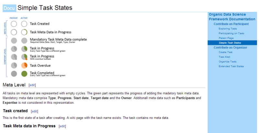
Task: Select the highlighted Simple Task States item
Action: [230, 42]
